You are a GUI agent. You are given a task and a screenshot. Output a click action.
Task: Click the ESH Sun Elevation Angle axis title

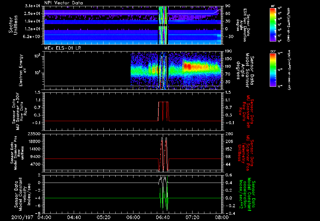(243, 25)
